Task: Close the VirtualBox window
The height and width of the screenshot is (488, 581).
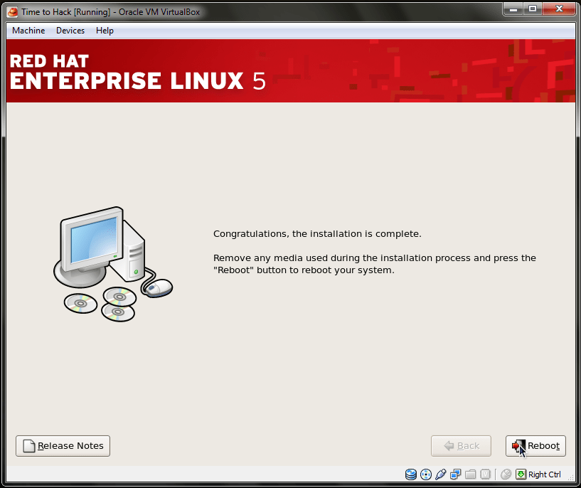Action: (559, 9)
